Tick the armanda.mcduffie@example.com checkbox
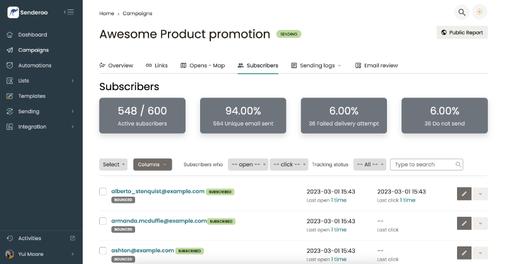The image size is (505, 264). click(103, 221)
